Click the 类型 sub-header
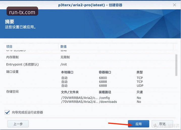This screenshot has width=181, height=130. click(140, 72)
